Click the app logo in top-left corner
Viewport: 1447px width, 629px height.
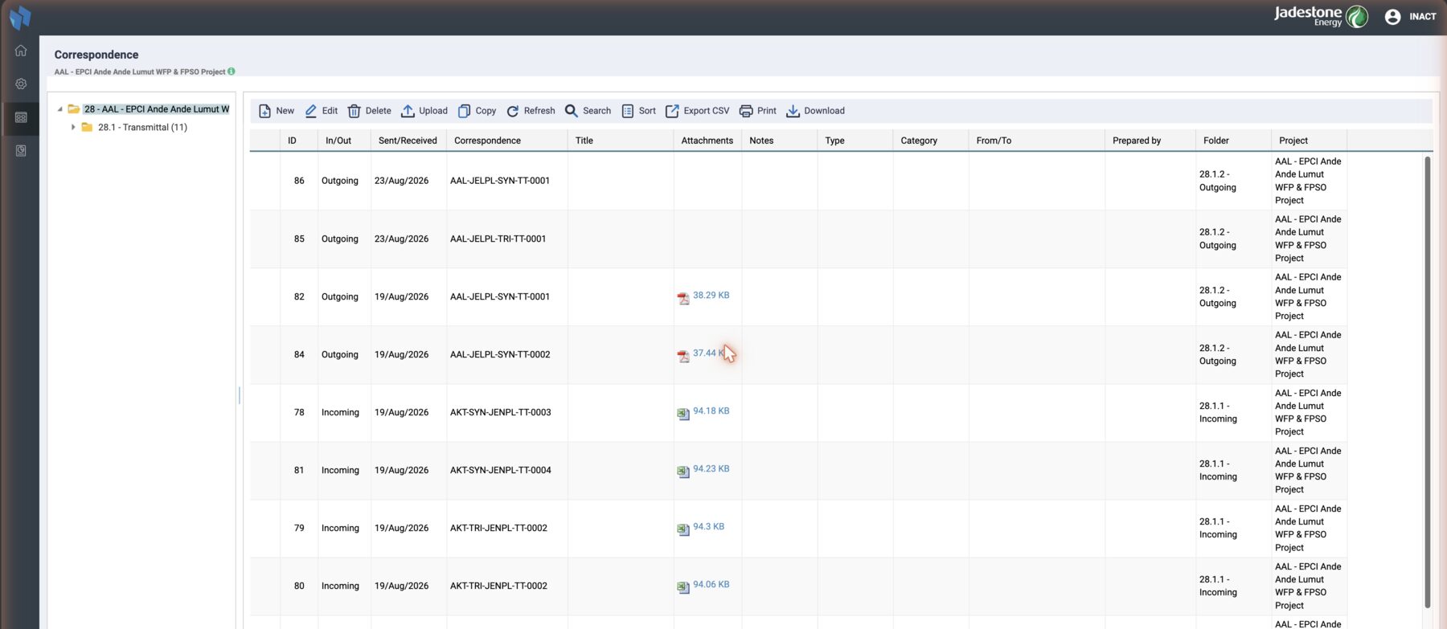pos(20,17)
